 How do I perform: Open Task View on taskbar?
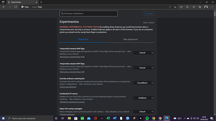click(x=63, y=118)
